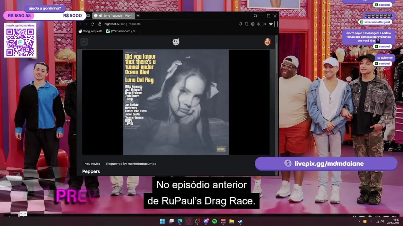This screenshot has width=403, height=226.
Task: Click the yellow tray app icon
Action: pos(365,221)
